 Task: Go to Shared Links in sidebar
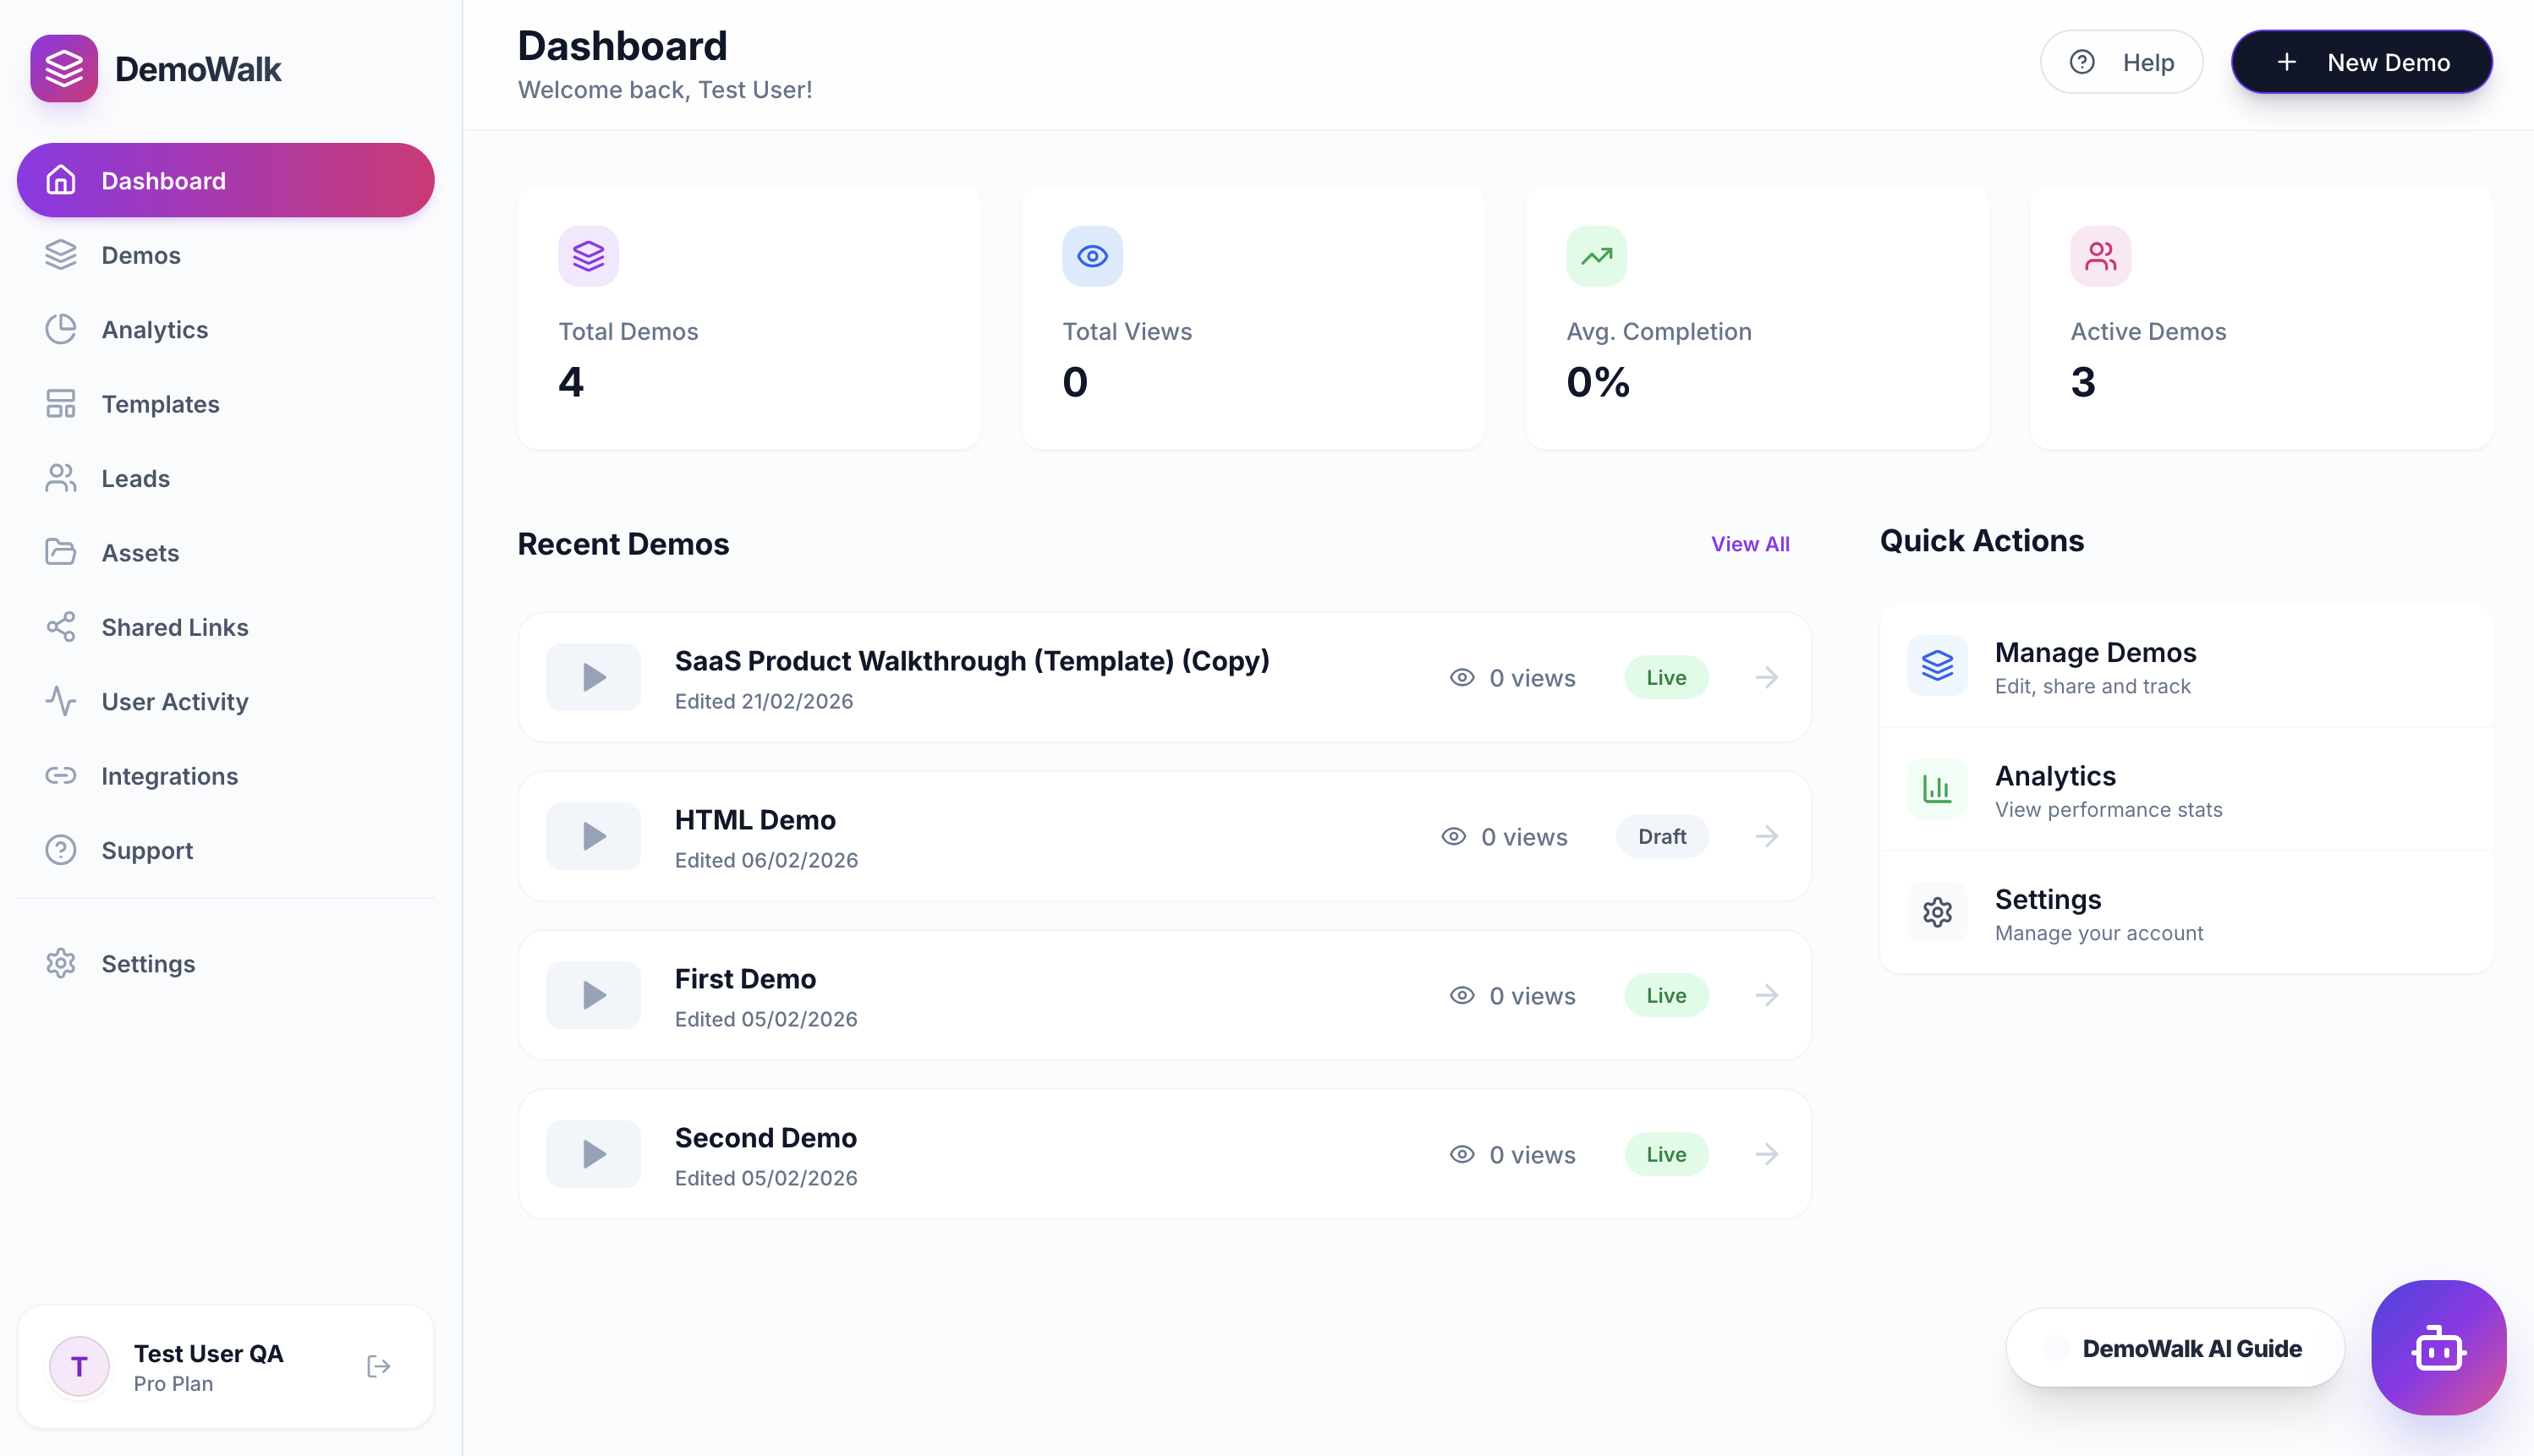click(x=174, y=627)
